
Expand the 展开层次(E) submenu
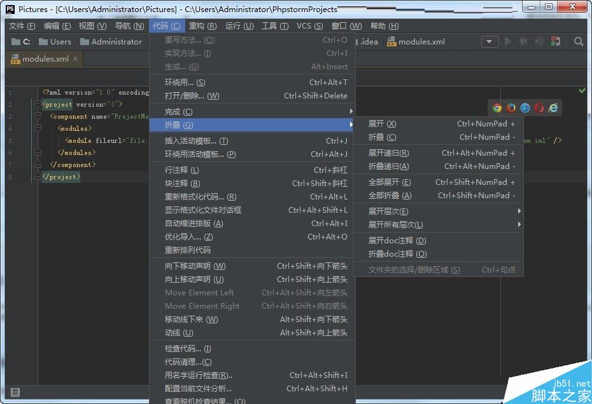click(439, 212)
